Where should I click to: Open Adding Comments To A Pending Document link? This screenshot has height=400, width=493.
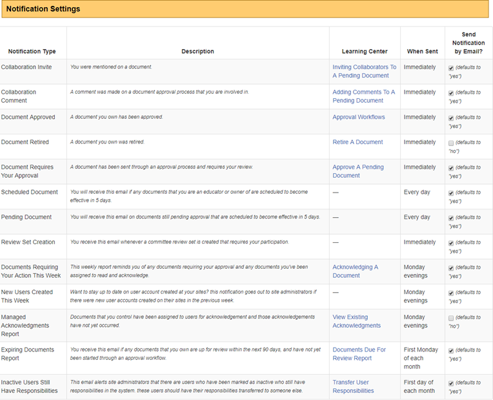pyautogui.click(x=364, y=96)
